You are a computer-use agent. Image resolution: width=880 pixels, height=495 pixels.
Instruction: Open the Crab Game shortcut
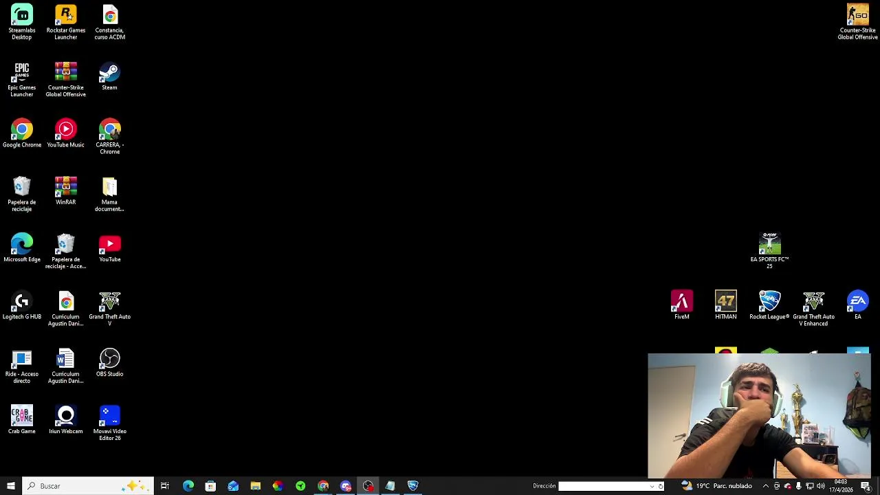click(21, 419)
